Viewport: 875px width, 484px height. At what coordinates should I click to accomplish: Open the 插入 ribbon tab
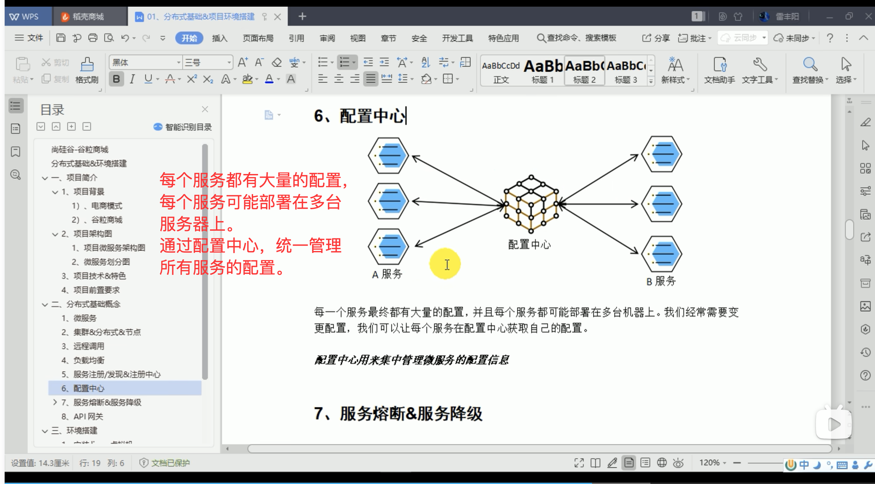220,38
